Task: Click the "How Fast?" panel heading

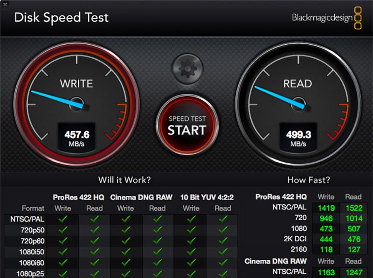Action: 308,180
